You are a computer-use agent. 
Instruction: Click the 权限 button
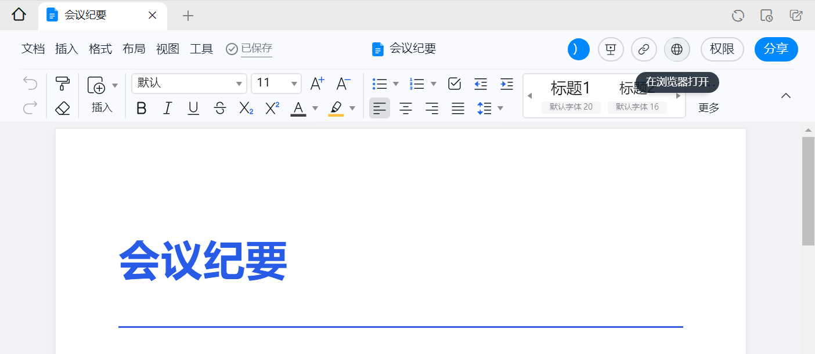(722, 49)
